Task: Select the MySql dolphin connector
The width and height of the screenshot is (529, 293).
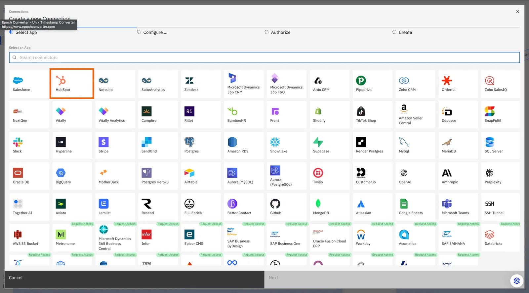Action: tap(415, 146)
